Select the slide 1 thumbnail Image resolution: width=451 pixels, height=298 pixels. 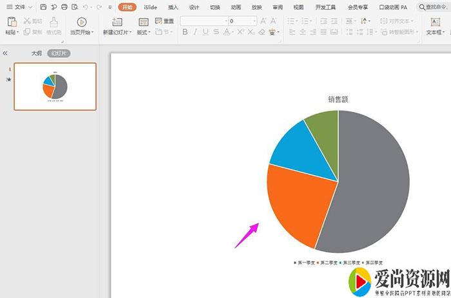click(x=55, y=86)
